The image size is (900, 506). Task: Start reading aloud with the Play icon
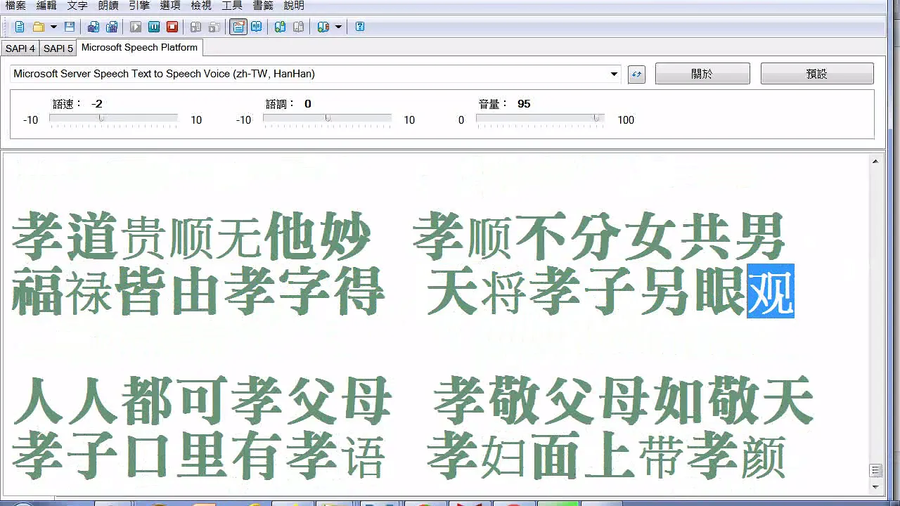point(136,27)
